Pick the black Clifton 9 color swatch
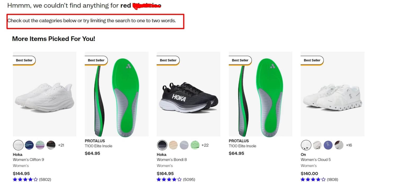The image size is (407, 192). tap(51, 145)
